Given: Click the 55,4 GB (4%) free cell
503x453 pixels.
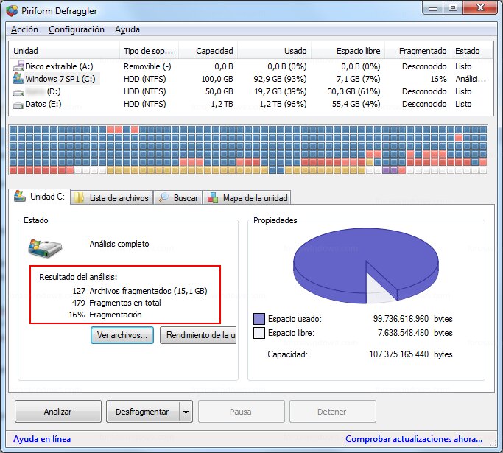Looking at the screenshot, I should (x=356, y=104).
